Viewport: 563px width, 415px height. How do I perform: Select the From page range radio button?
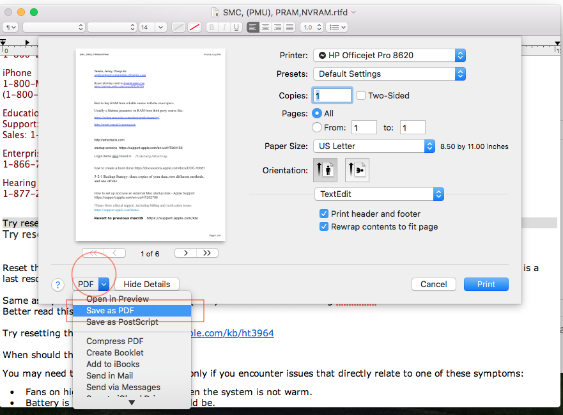coord(317,127)
